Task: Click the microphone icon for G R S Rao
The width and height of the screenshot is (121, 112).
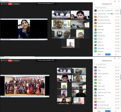Action: coord(116,17)
